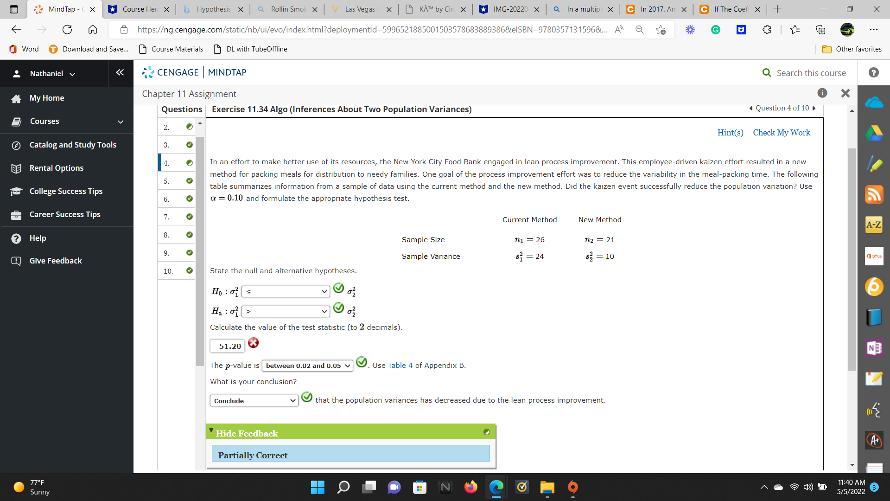The image size is (890, 501).
Task: Click the green checkmark beside question 5
Action: tap(190, 181)
